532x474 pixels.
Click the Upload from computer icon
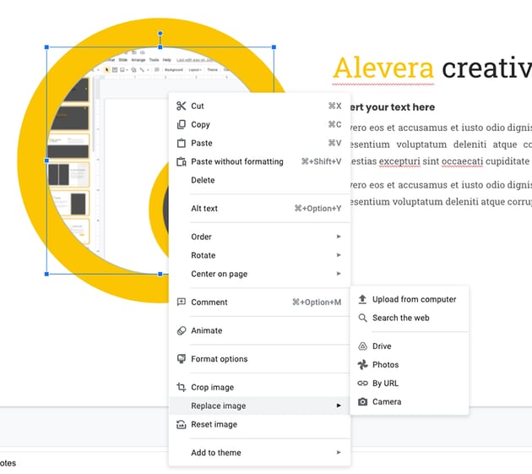tap(362, 300)
